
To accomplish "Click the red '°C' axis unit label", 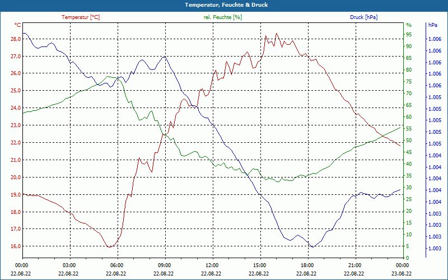I will click(18, 25).
